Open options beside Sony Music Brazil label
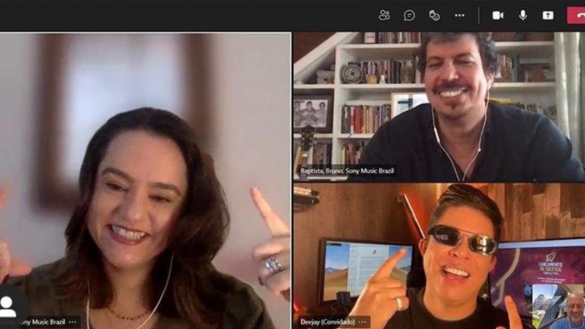This screenshot has height=329, width=585. click(73, 322)
